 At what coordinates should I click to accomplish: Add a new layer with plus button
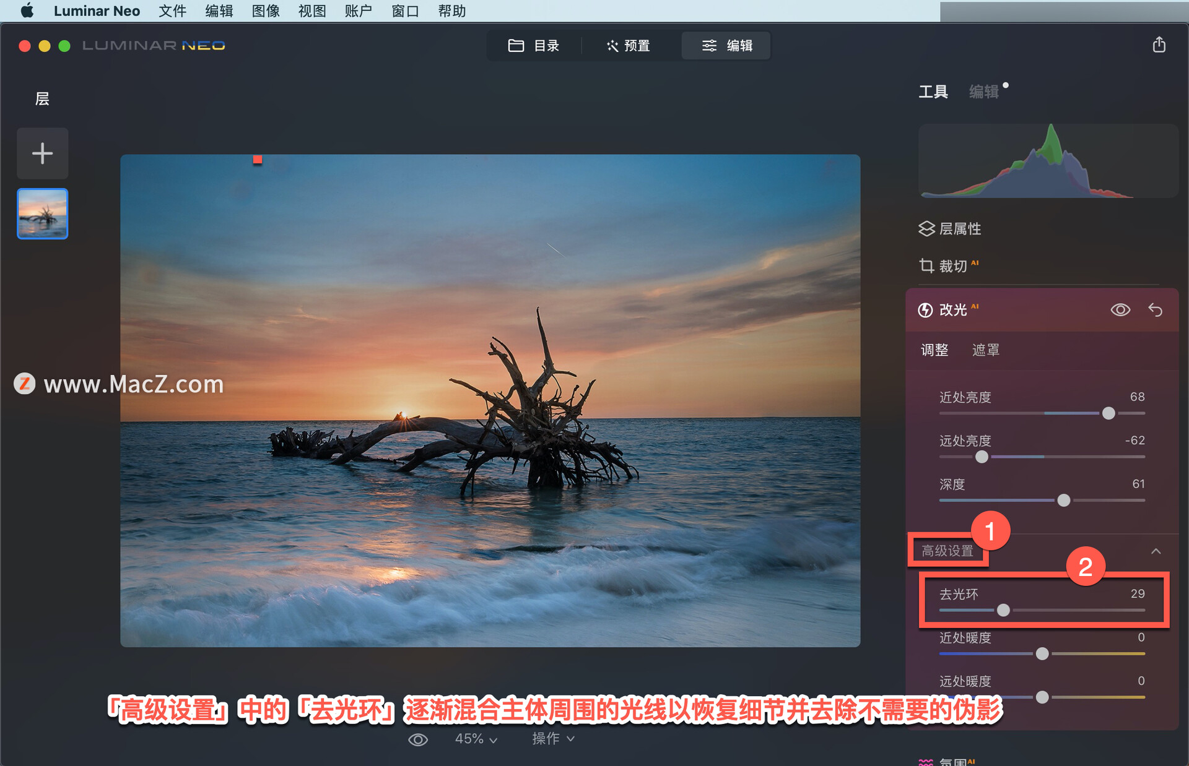[x=42, y=153]
